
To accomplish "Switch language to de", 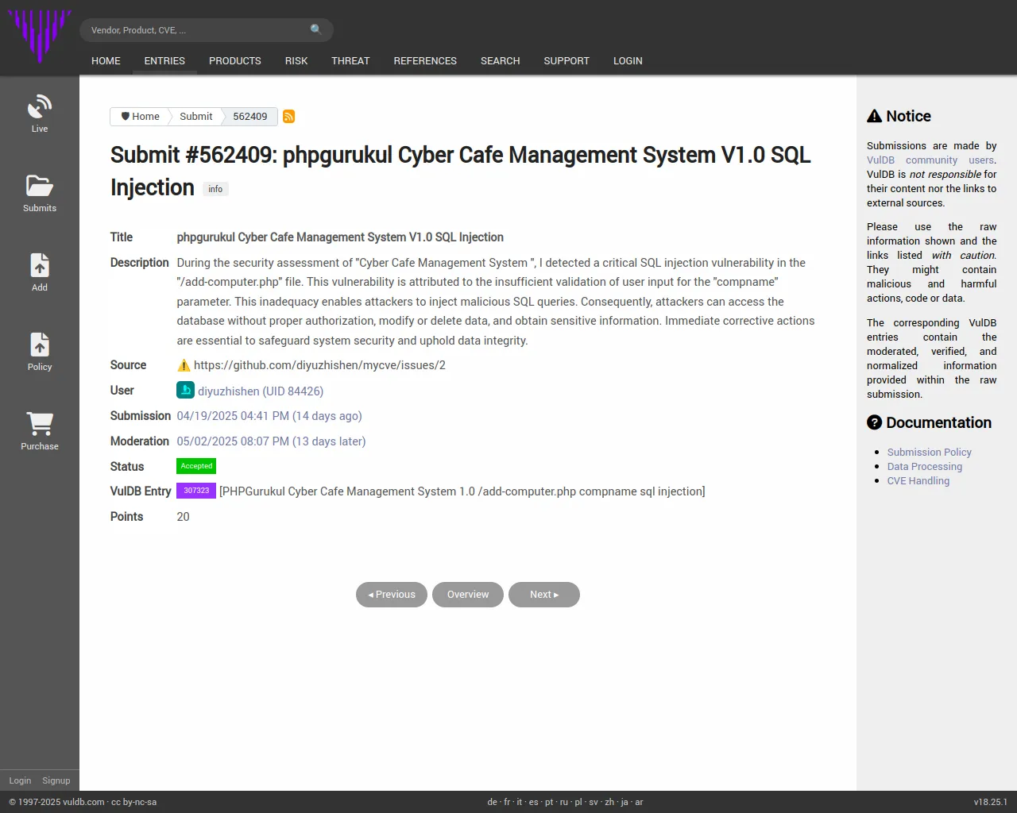I will [x=492, y=802].
